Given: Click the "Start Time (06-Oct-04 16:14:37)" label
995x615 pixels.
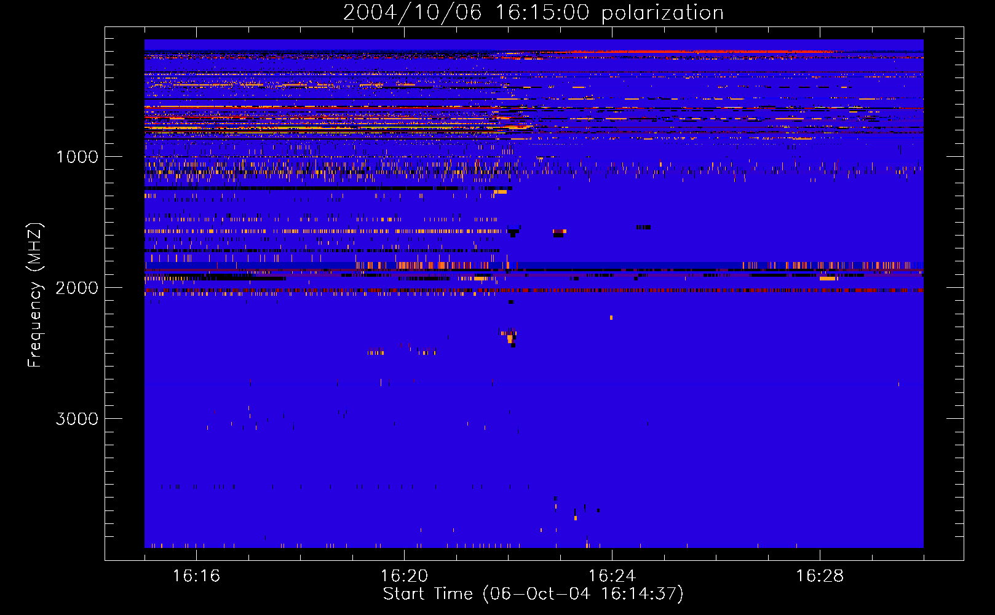Looking at the screenshot, I should [533, 594].
